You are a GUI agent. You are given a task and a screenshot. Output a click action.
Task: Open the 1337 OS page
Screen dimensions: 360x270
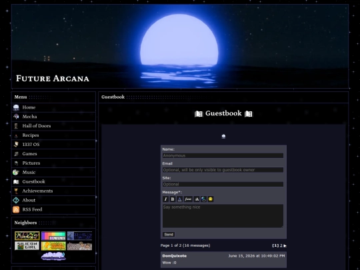[x=31, y=145]
